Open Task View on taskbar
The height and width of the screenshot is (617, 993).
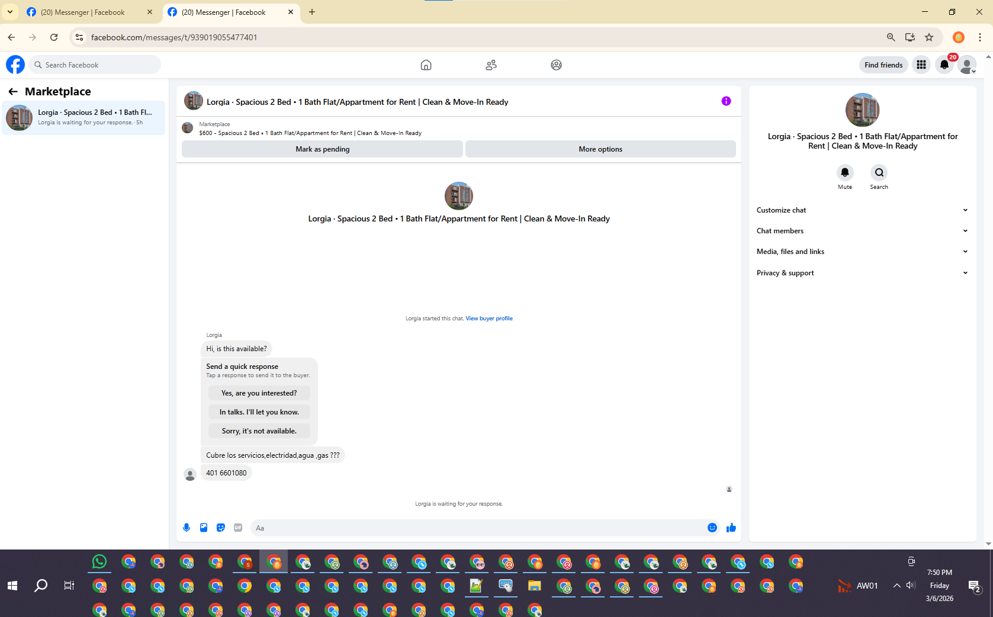69,586
